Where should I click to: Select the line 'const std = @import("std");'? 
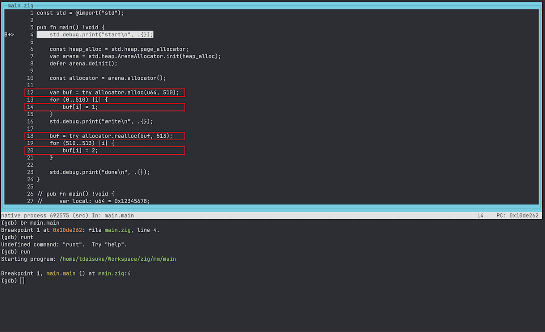(80, 13)
